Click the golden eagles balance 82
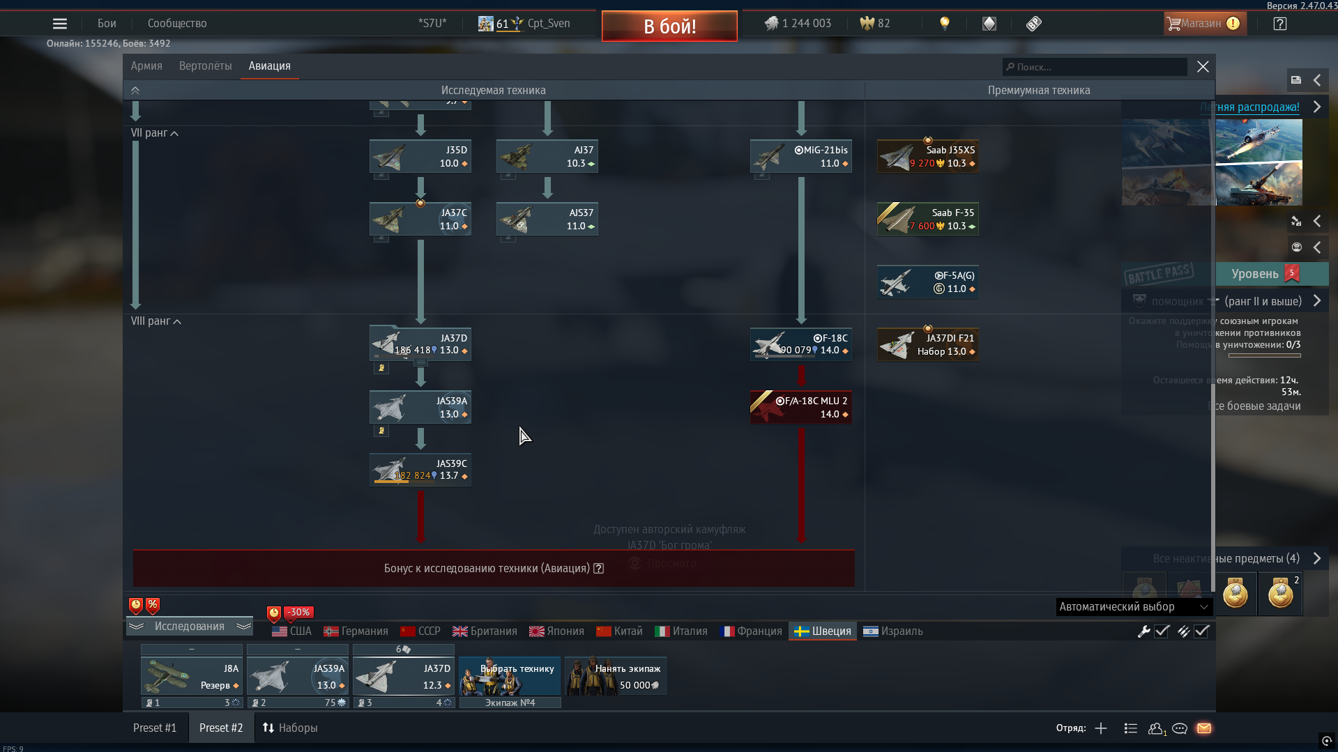 875,24
